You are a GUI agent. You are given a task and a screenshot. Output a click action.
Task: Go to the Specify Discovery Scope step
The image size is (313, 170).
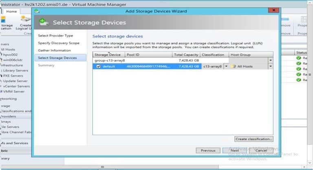[x=59, y=43]
